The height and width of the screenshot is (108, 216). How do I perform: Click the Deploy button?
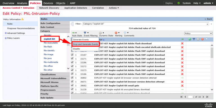click(x=169, y=3)
